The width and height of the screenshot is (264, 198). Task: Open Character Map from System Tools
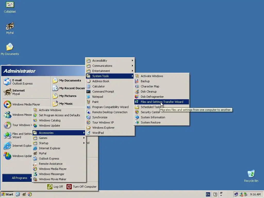point(162,86)
